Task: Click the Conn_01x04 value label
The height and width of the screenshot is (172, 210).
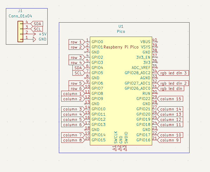Action: pos(20,16)
